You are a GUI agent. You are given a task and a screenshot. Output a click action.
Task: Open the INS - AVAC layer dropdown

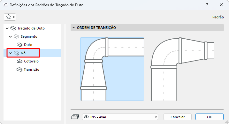[120, 117]
